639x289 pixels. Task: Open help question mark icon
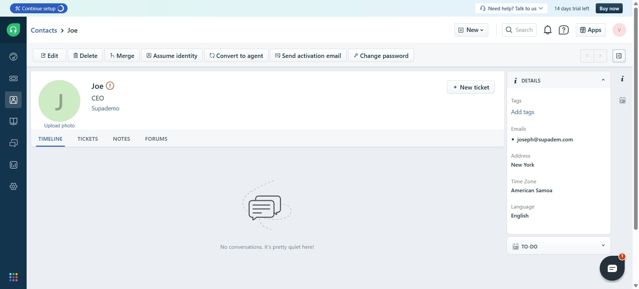click(563, 30)
